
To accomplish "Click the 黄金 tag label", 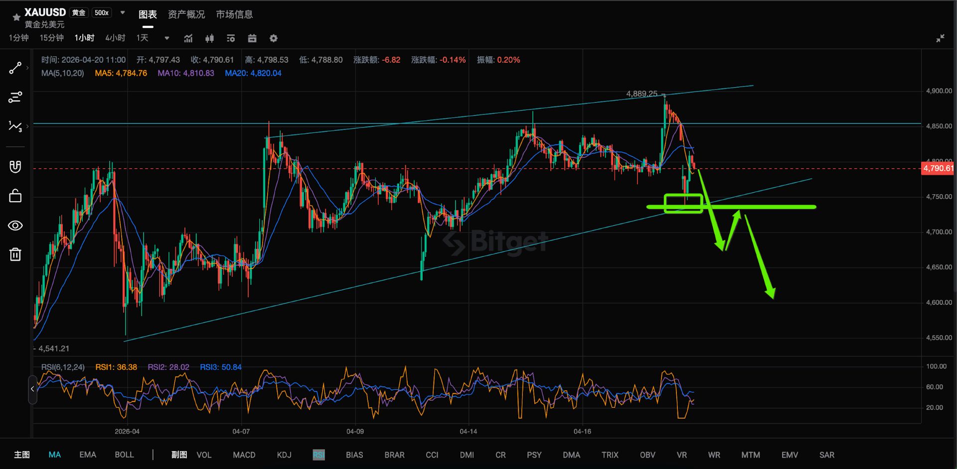I will point(78,12).
